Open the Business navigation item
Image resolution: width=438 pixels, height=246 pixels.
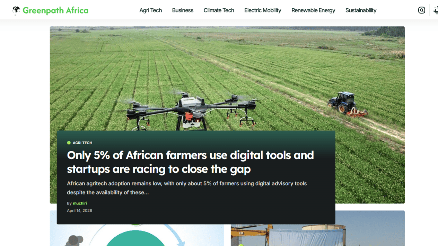coord(183,10)
